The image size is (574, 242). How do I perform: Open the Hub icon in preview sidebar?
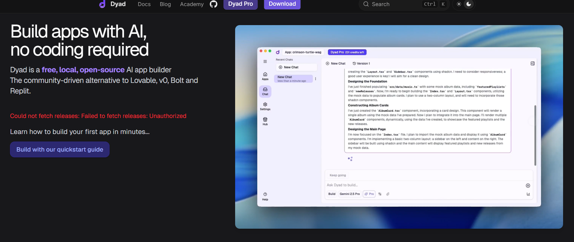pos(265,121)
